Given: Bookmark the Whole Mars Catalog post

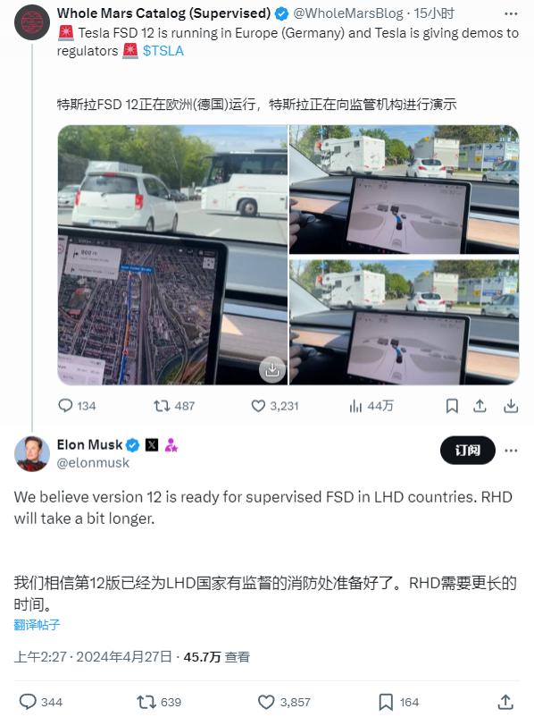Looking at the screenshot, I should (452, 406).
